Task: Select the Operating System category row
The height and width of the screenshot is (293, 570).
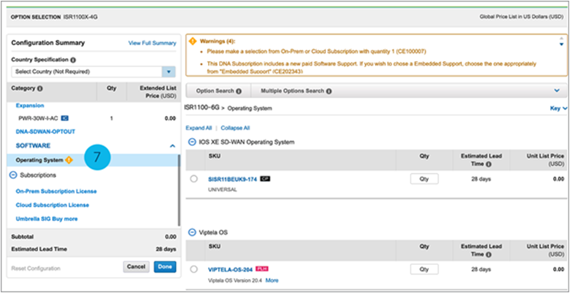Action: coord(92,160)
